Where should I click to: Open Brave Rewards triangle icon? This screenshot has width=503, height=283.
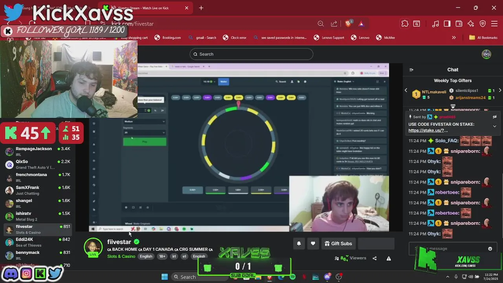361,24
